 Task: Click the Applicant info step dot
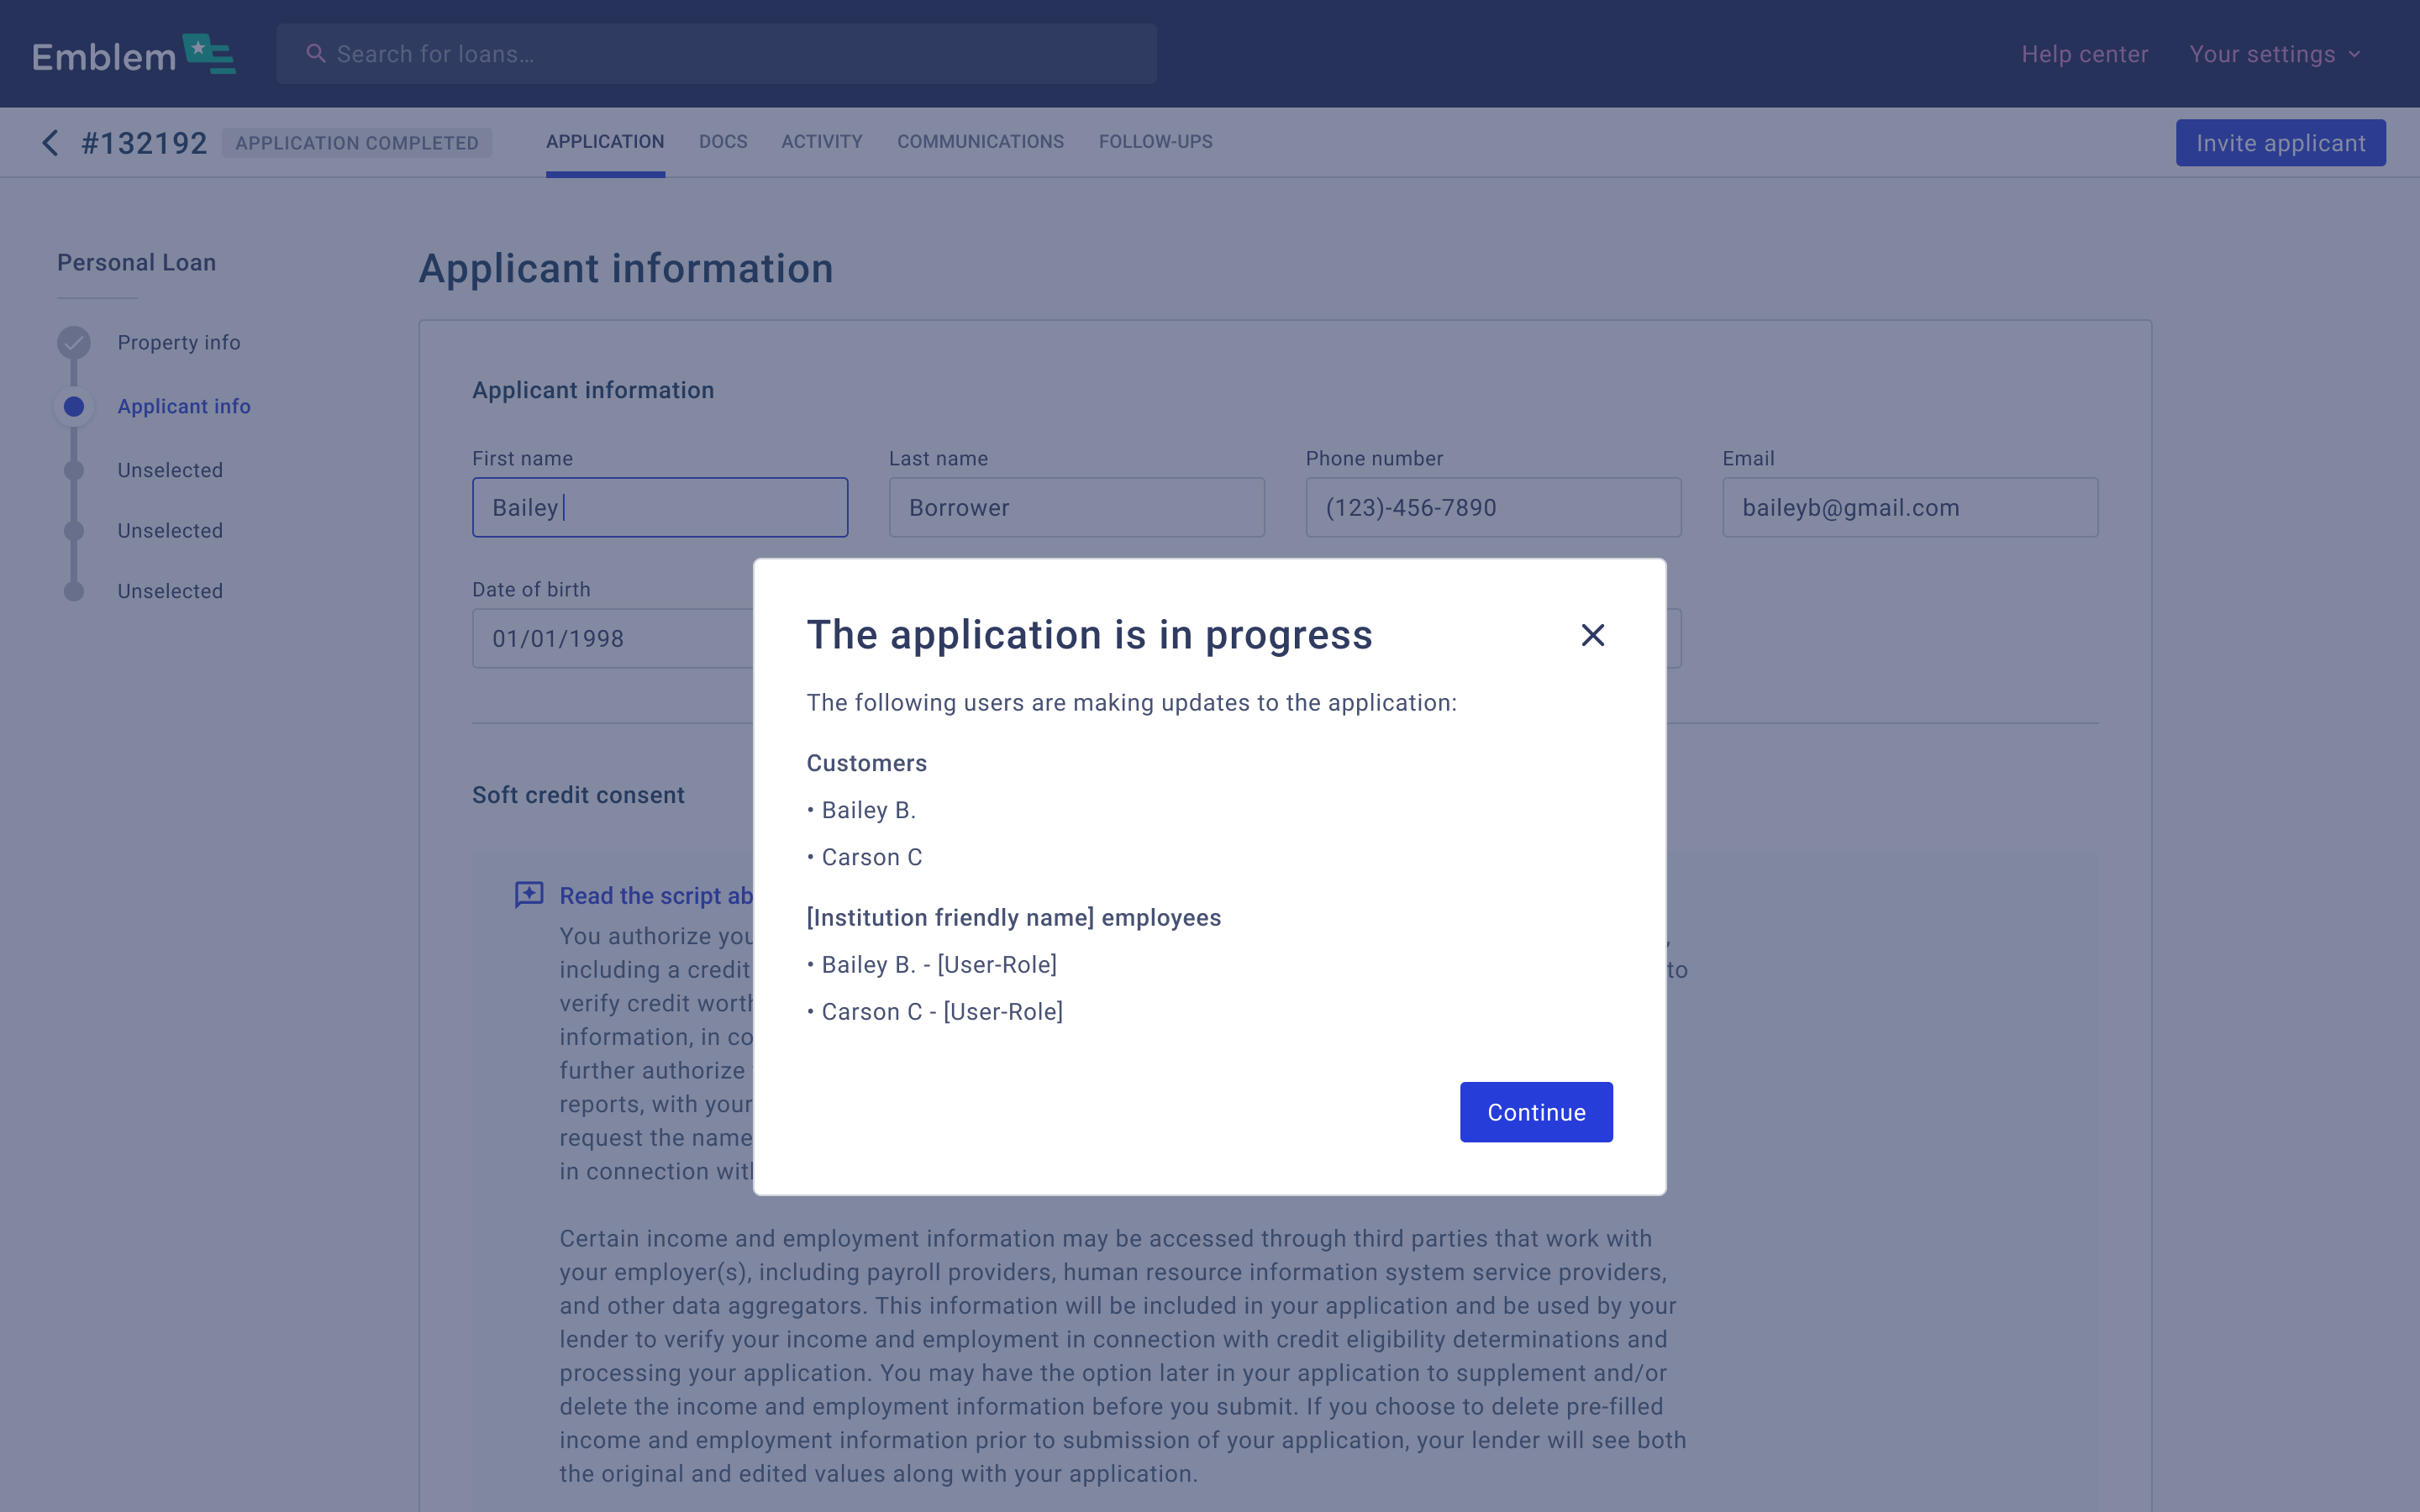tap(74, 407)
